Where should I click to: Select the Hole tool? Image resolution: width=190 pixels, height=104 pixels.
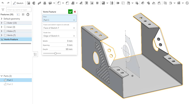click(x=92, y=3)
